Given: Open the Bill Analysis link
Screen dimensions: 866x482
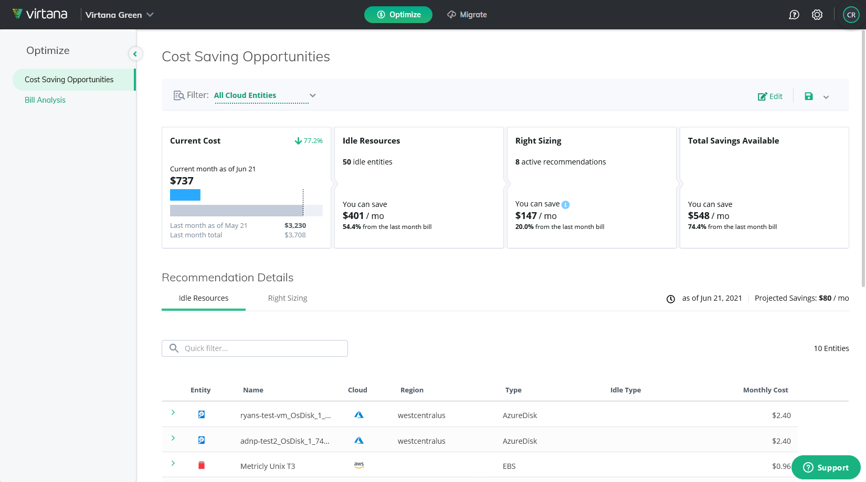Looking at the screenshot, I should coord(45,100).
